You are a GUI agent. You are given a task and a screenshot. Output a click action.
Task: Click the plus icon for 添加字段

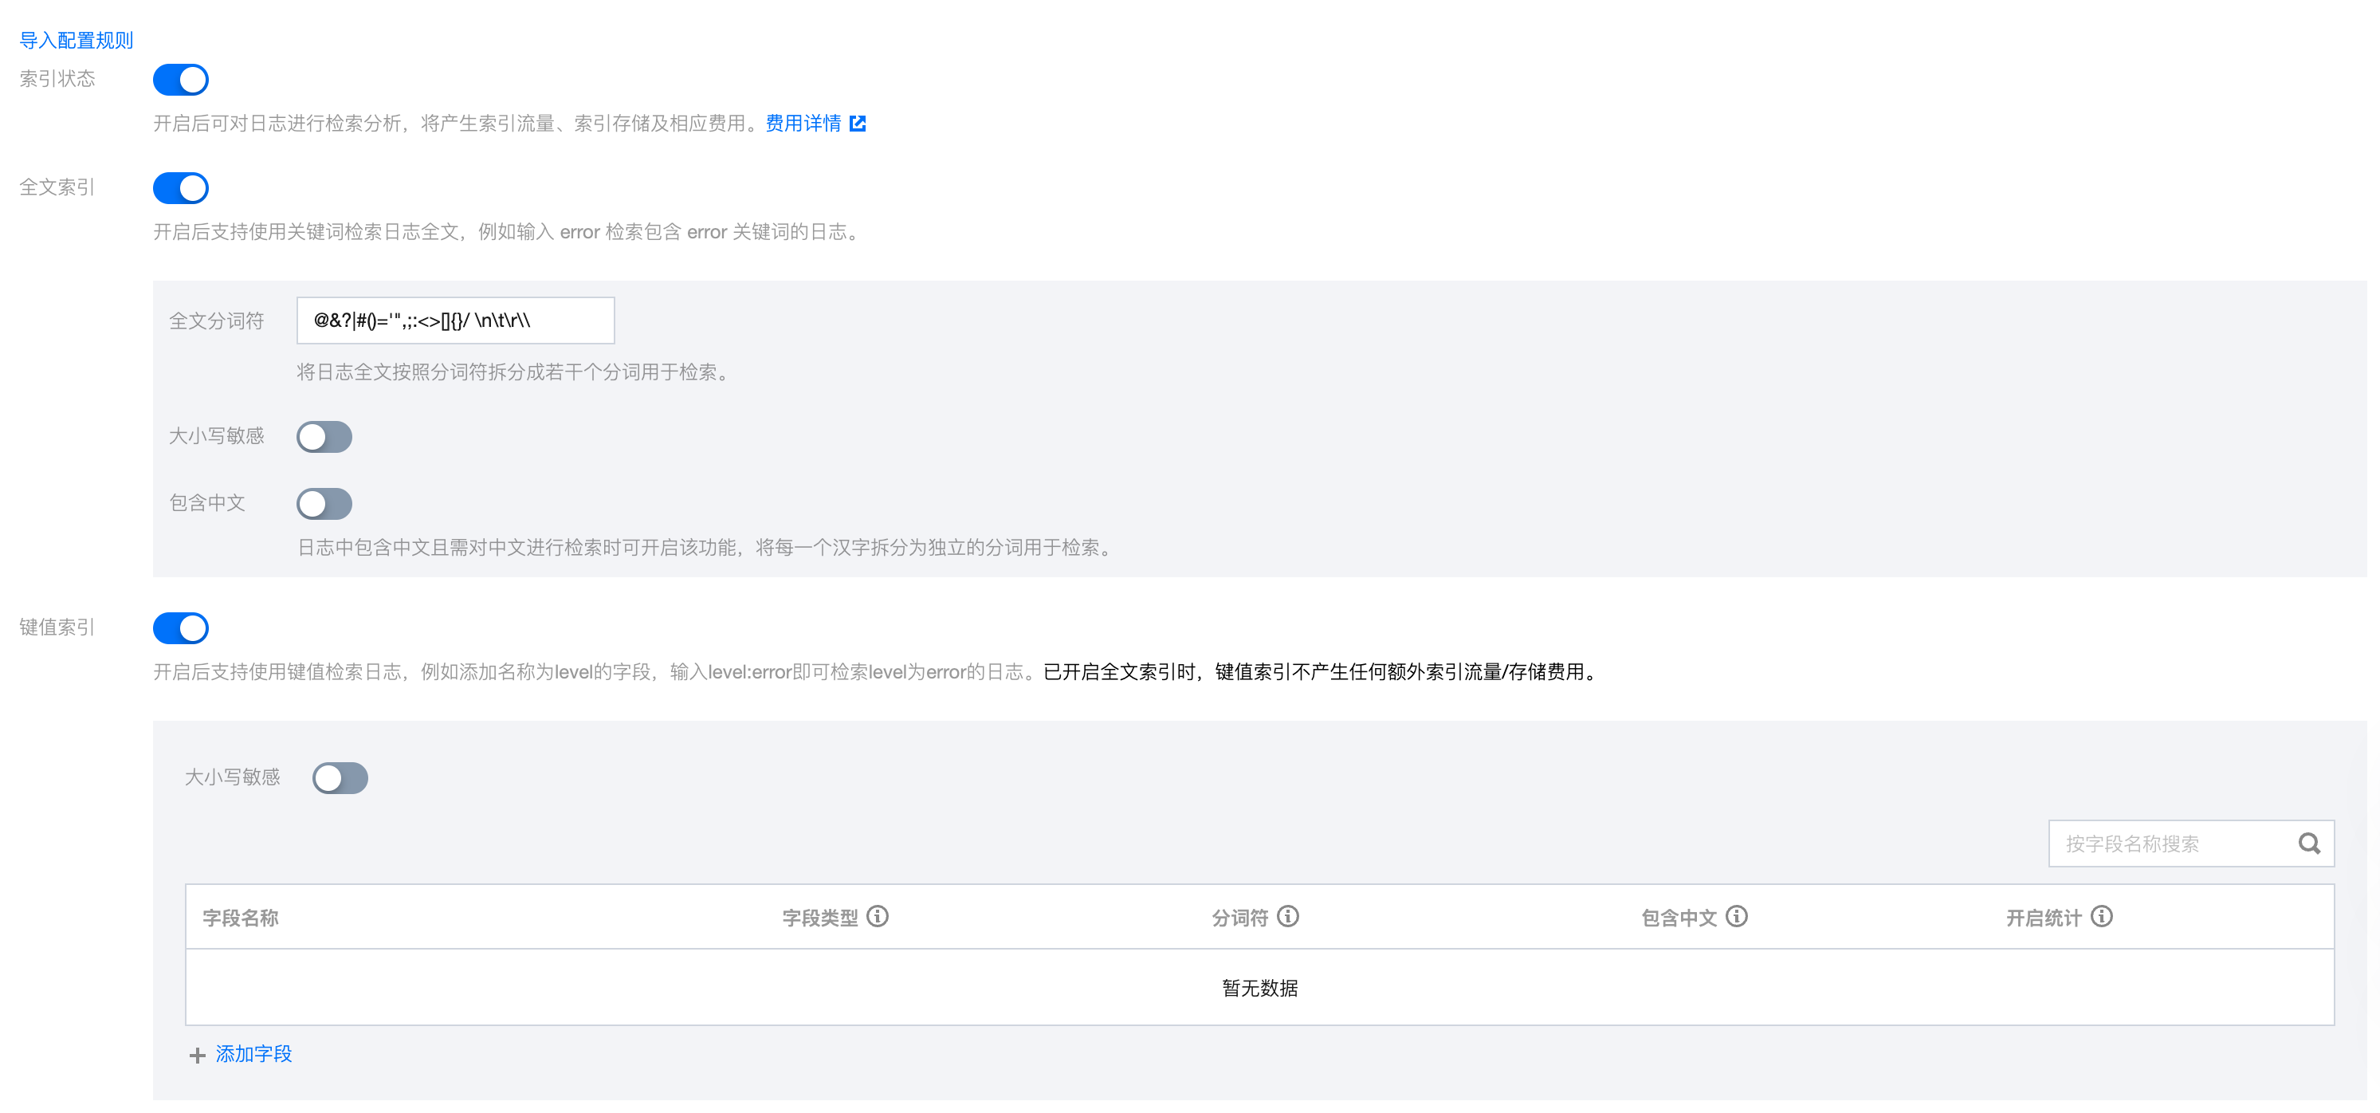click(x=197, y=1055)
